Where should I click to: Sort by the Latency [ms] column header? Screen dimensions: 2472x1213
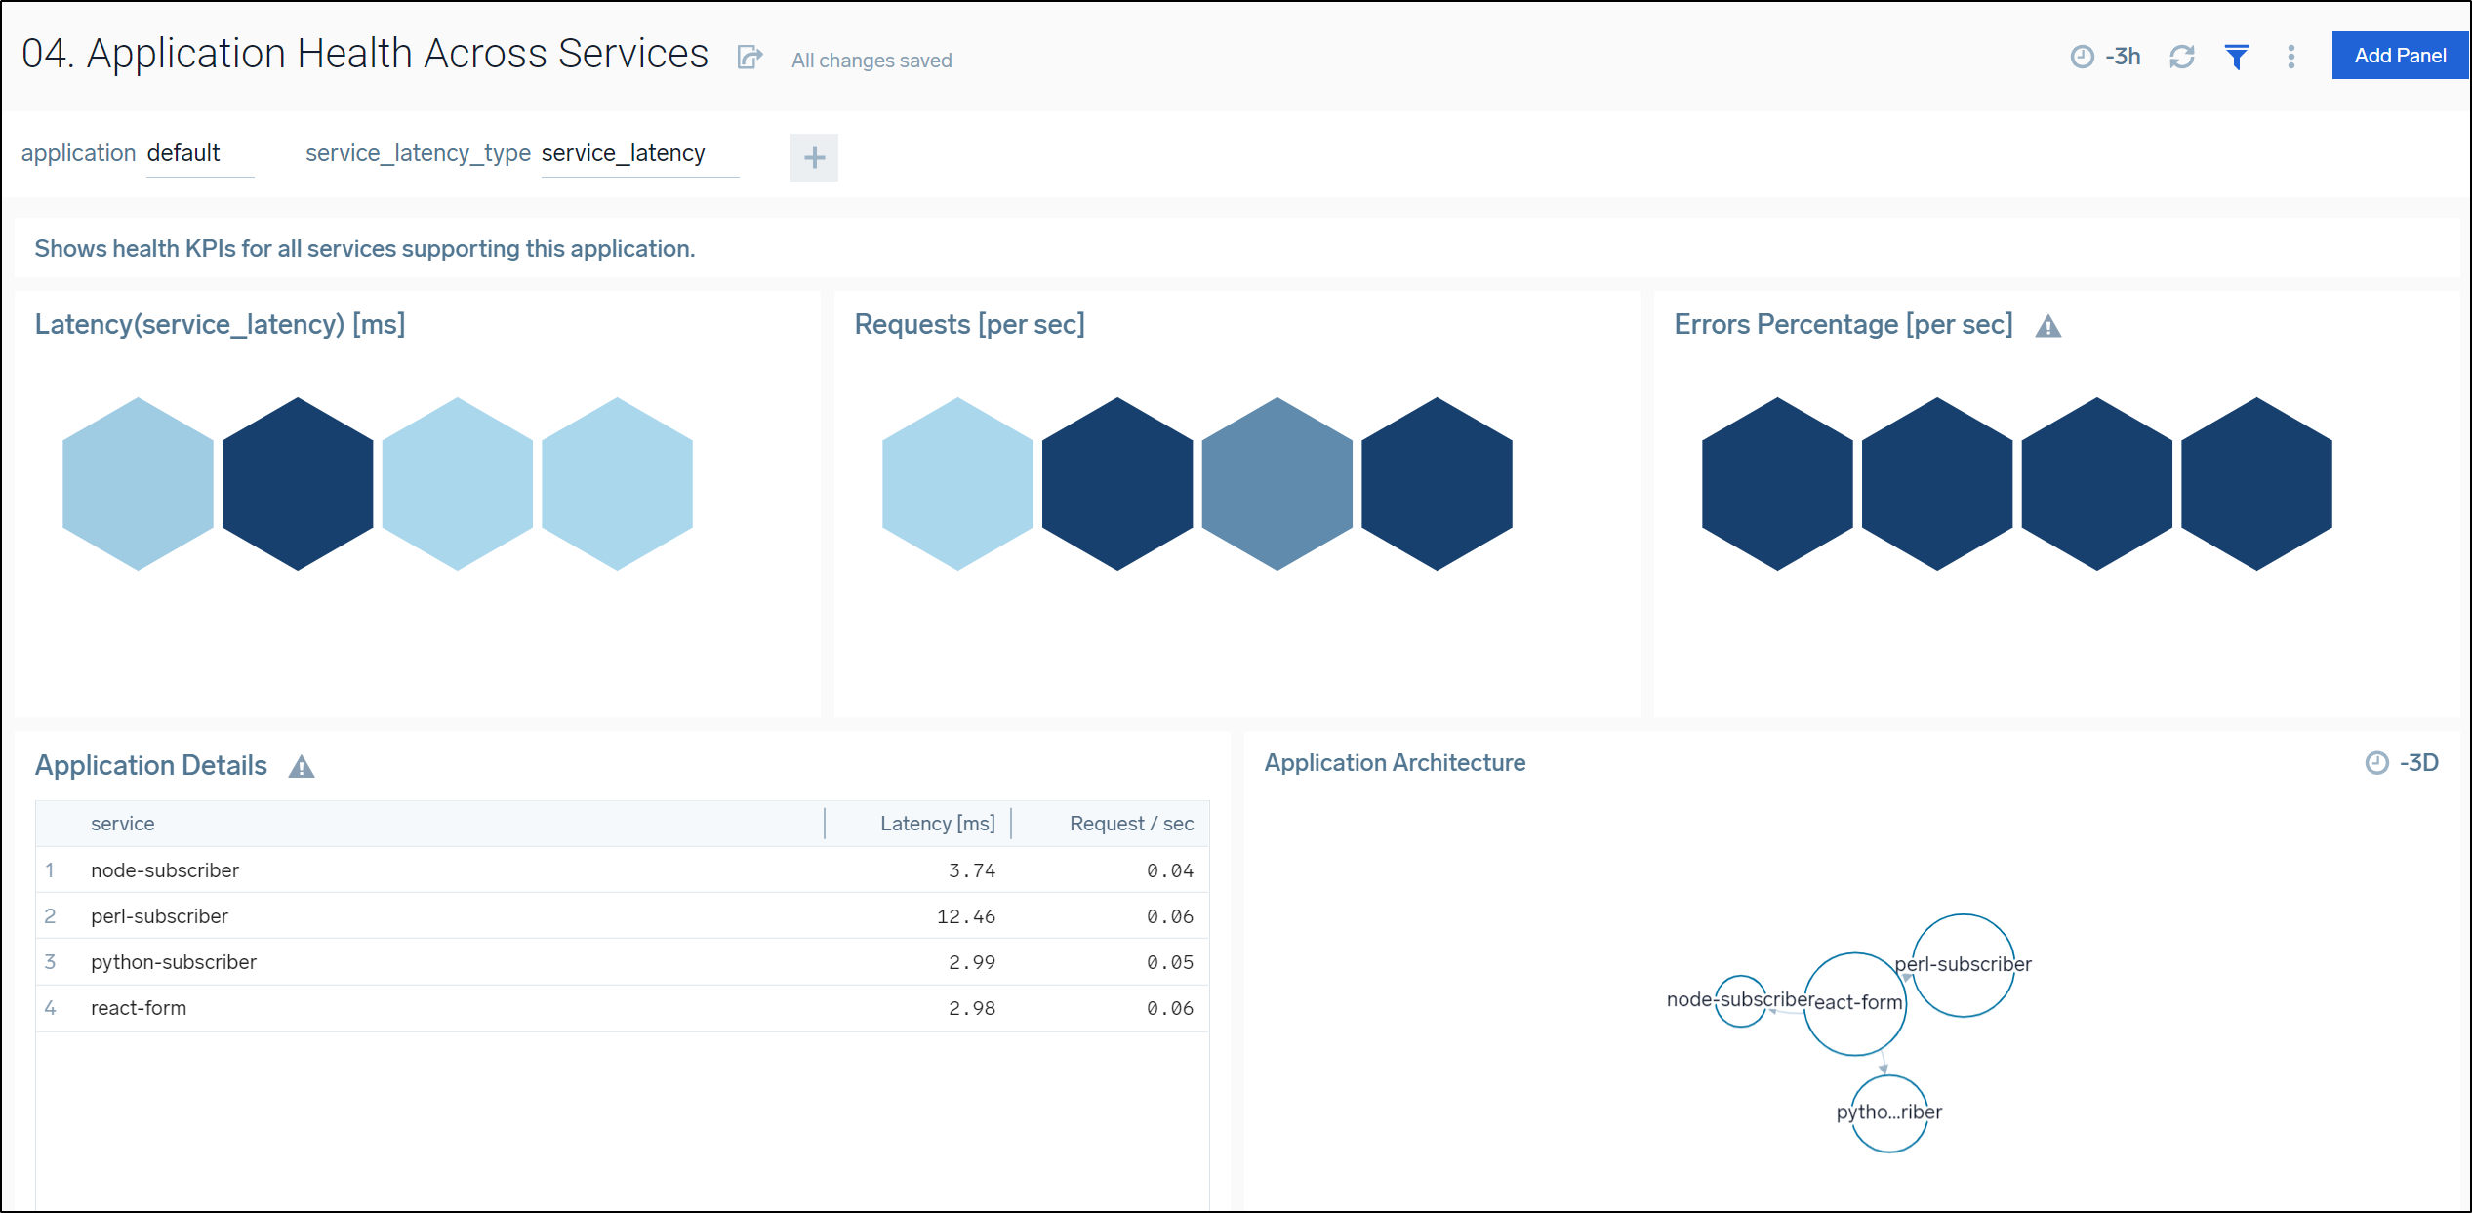937,824
